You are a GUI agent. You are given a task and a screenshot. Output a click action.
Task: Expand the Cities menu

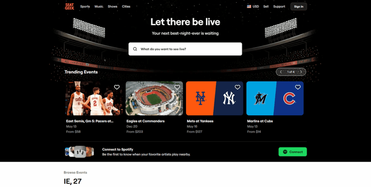click(x=126, y=7)
